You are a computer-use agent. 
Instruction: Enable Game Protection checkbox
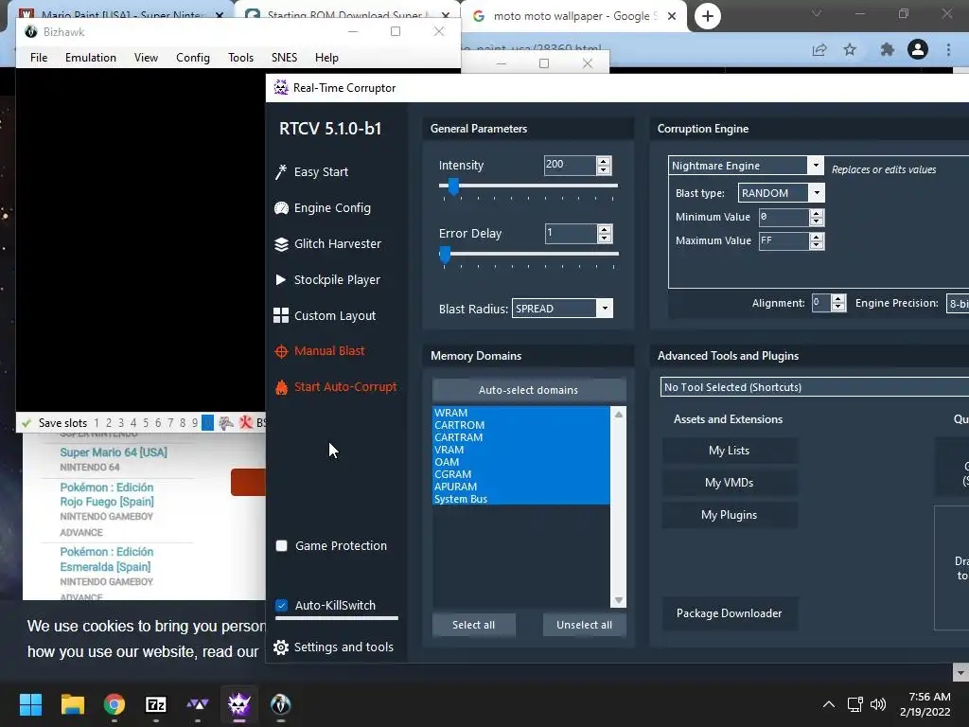coord(282,546)
